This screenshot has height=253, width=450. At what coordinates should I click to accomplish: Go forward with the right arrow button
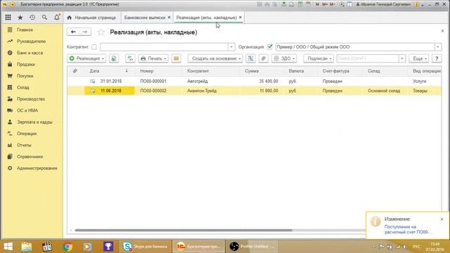click(85, 32)
